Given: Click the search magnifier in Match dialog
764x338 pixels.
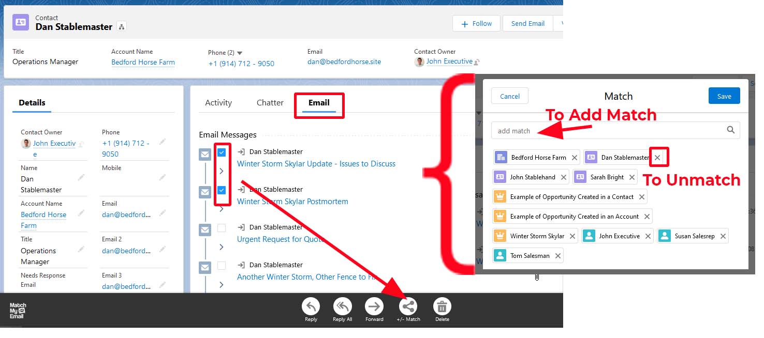Looking at the screenshot, I should tap(730, 130).
